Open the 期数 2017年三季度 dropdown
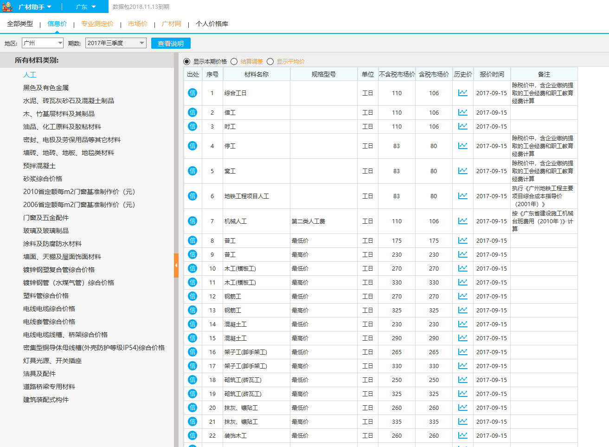 coord(116,43)
